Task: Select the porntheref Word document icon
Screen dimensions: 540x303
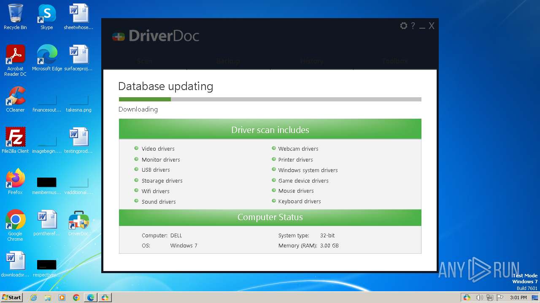Action: coord(47,223)
